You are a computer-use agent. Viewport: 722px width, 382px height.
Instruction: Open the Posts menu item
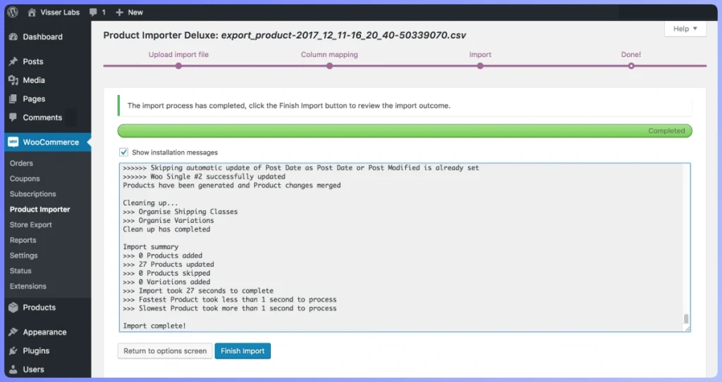(x=33, y=62)
